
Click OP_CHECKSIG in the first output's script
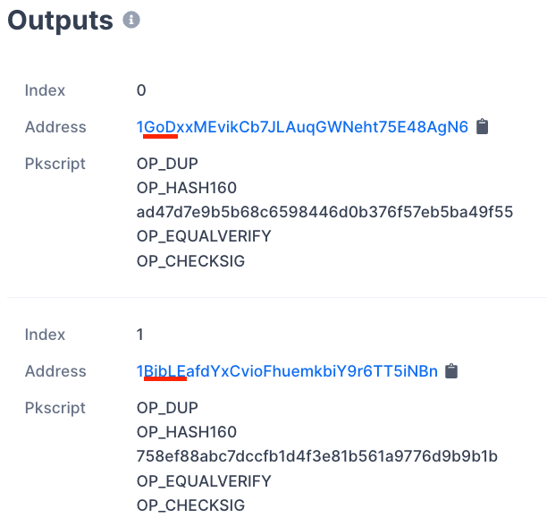pos(190,261)
